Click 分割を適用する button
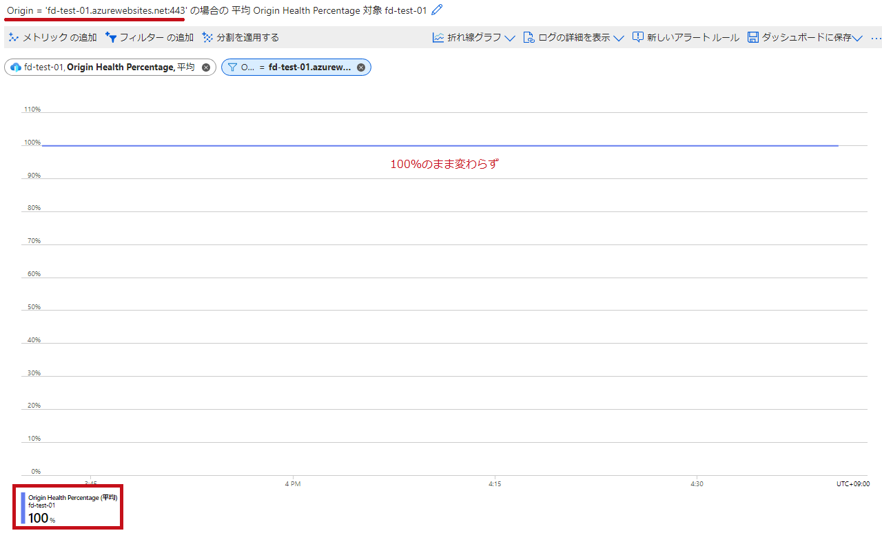The image size is (882, 533). (x=240, y=37)
